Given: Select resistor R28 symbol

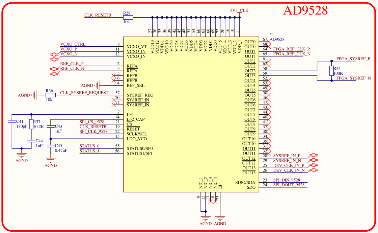Looking at the screenshot, I should 128,18.
